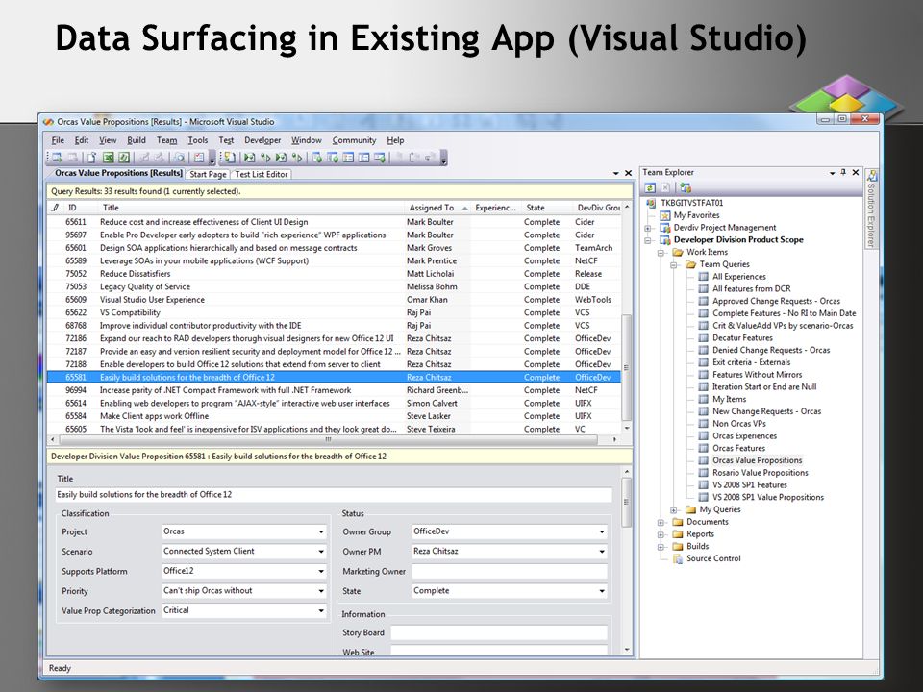The height and width of the screenshot is (692, 923).
Task: Sort results by the ID column header
Action: coord(80,208)
